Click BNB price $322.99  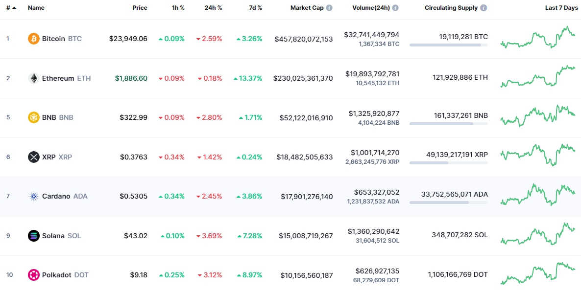point(133,117)
